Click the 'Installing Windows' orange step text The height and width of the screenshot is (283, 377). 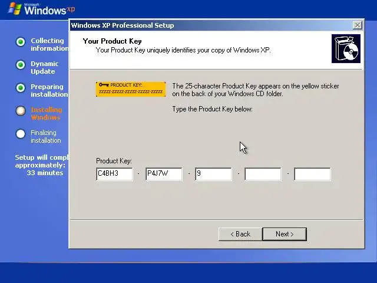pos(47,113)
